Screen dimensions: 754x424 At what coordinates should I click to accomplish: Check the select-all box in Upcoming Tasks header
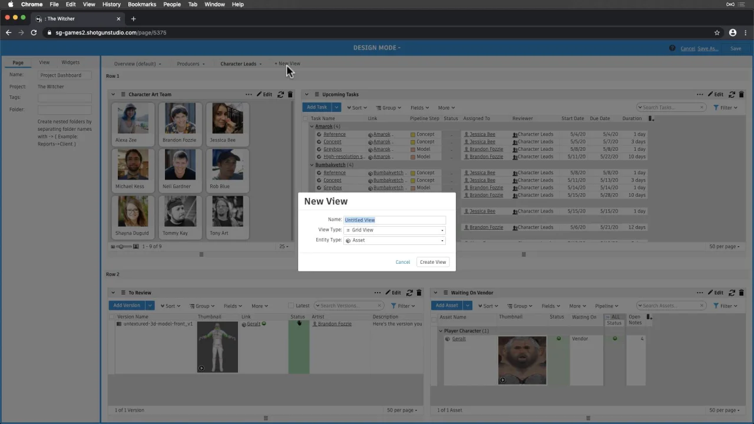[305, 118]
